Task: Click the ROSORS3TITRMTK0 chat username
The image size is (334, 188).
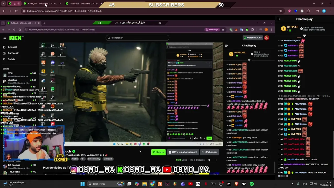Action: pyautogui.click(x=295, y=164)
